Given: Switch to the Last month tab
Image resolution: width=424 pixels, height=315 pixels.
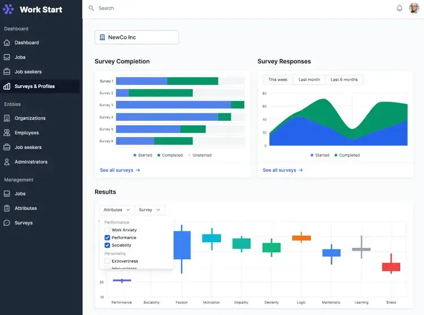Looking at the screenshot, I should click(x=309, y=80).
